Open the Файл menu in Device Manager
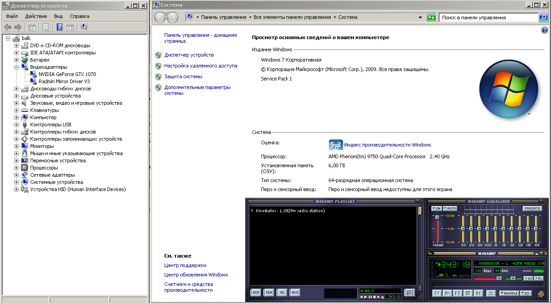This screenshot has width=551, height=303. (x=12, y=16)
